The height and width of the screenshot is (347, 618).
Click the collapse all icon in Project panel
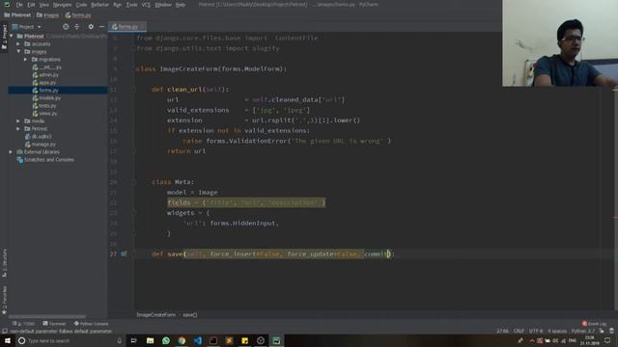[77, 27]
